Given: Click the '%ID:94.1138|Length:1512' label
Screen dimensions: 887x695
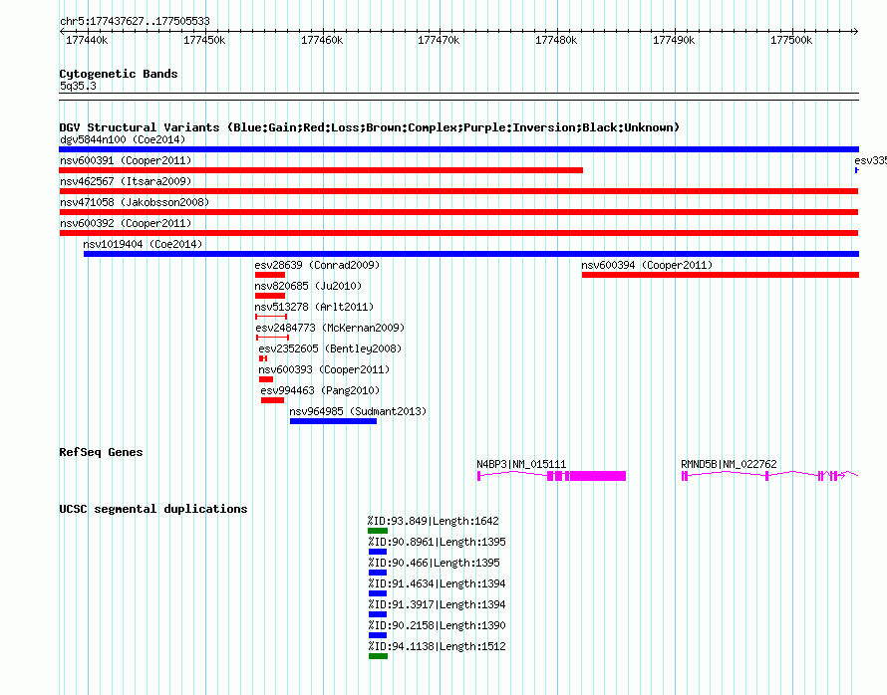Looking at the screenshot, I should tap(437, 646).
